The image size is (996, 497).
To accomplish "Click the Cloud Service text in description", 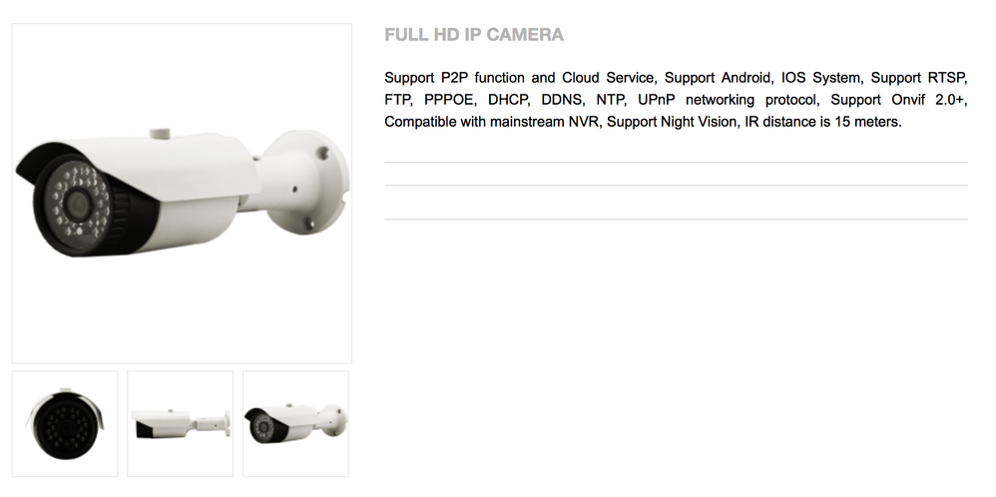I will click(x=608, y=78).
